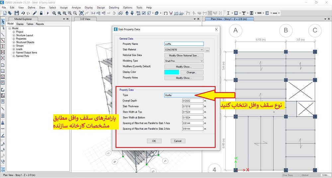Open the One Story dropdown in status bar
332x178 pixels.
point(291,175)
